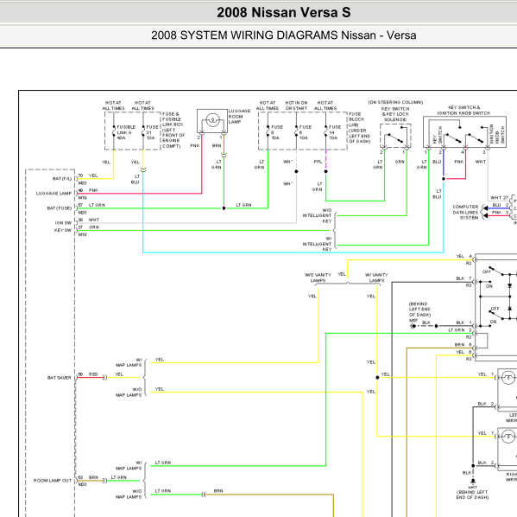This screenshot has width=517, height=517.
Task: Click the 'BLK 7' pin label
Action: coord(463,278)
